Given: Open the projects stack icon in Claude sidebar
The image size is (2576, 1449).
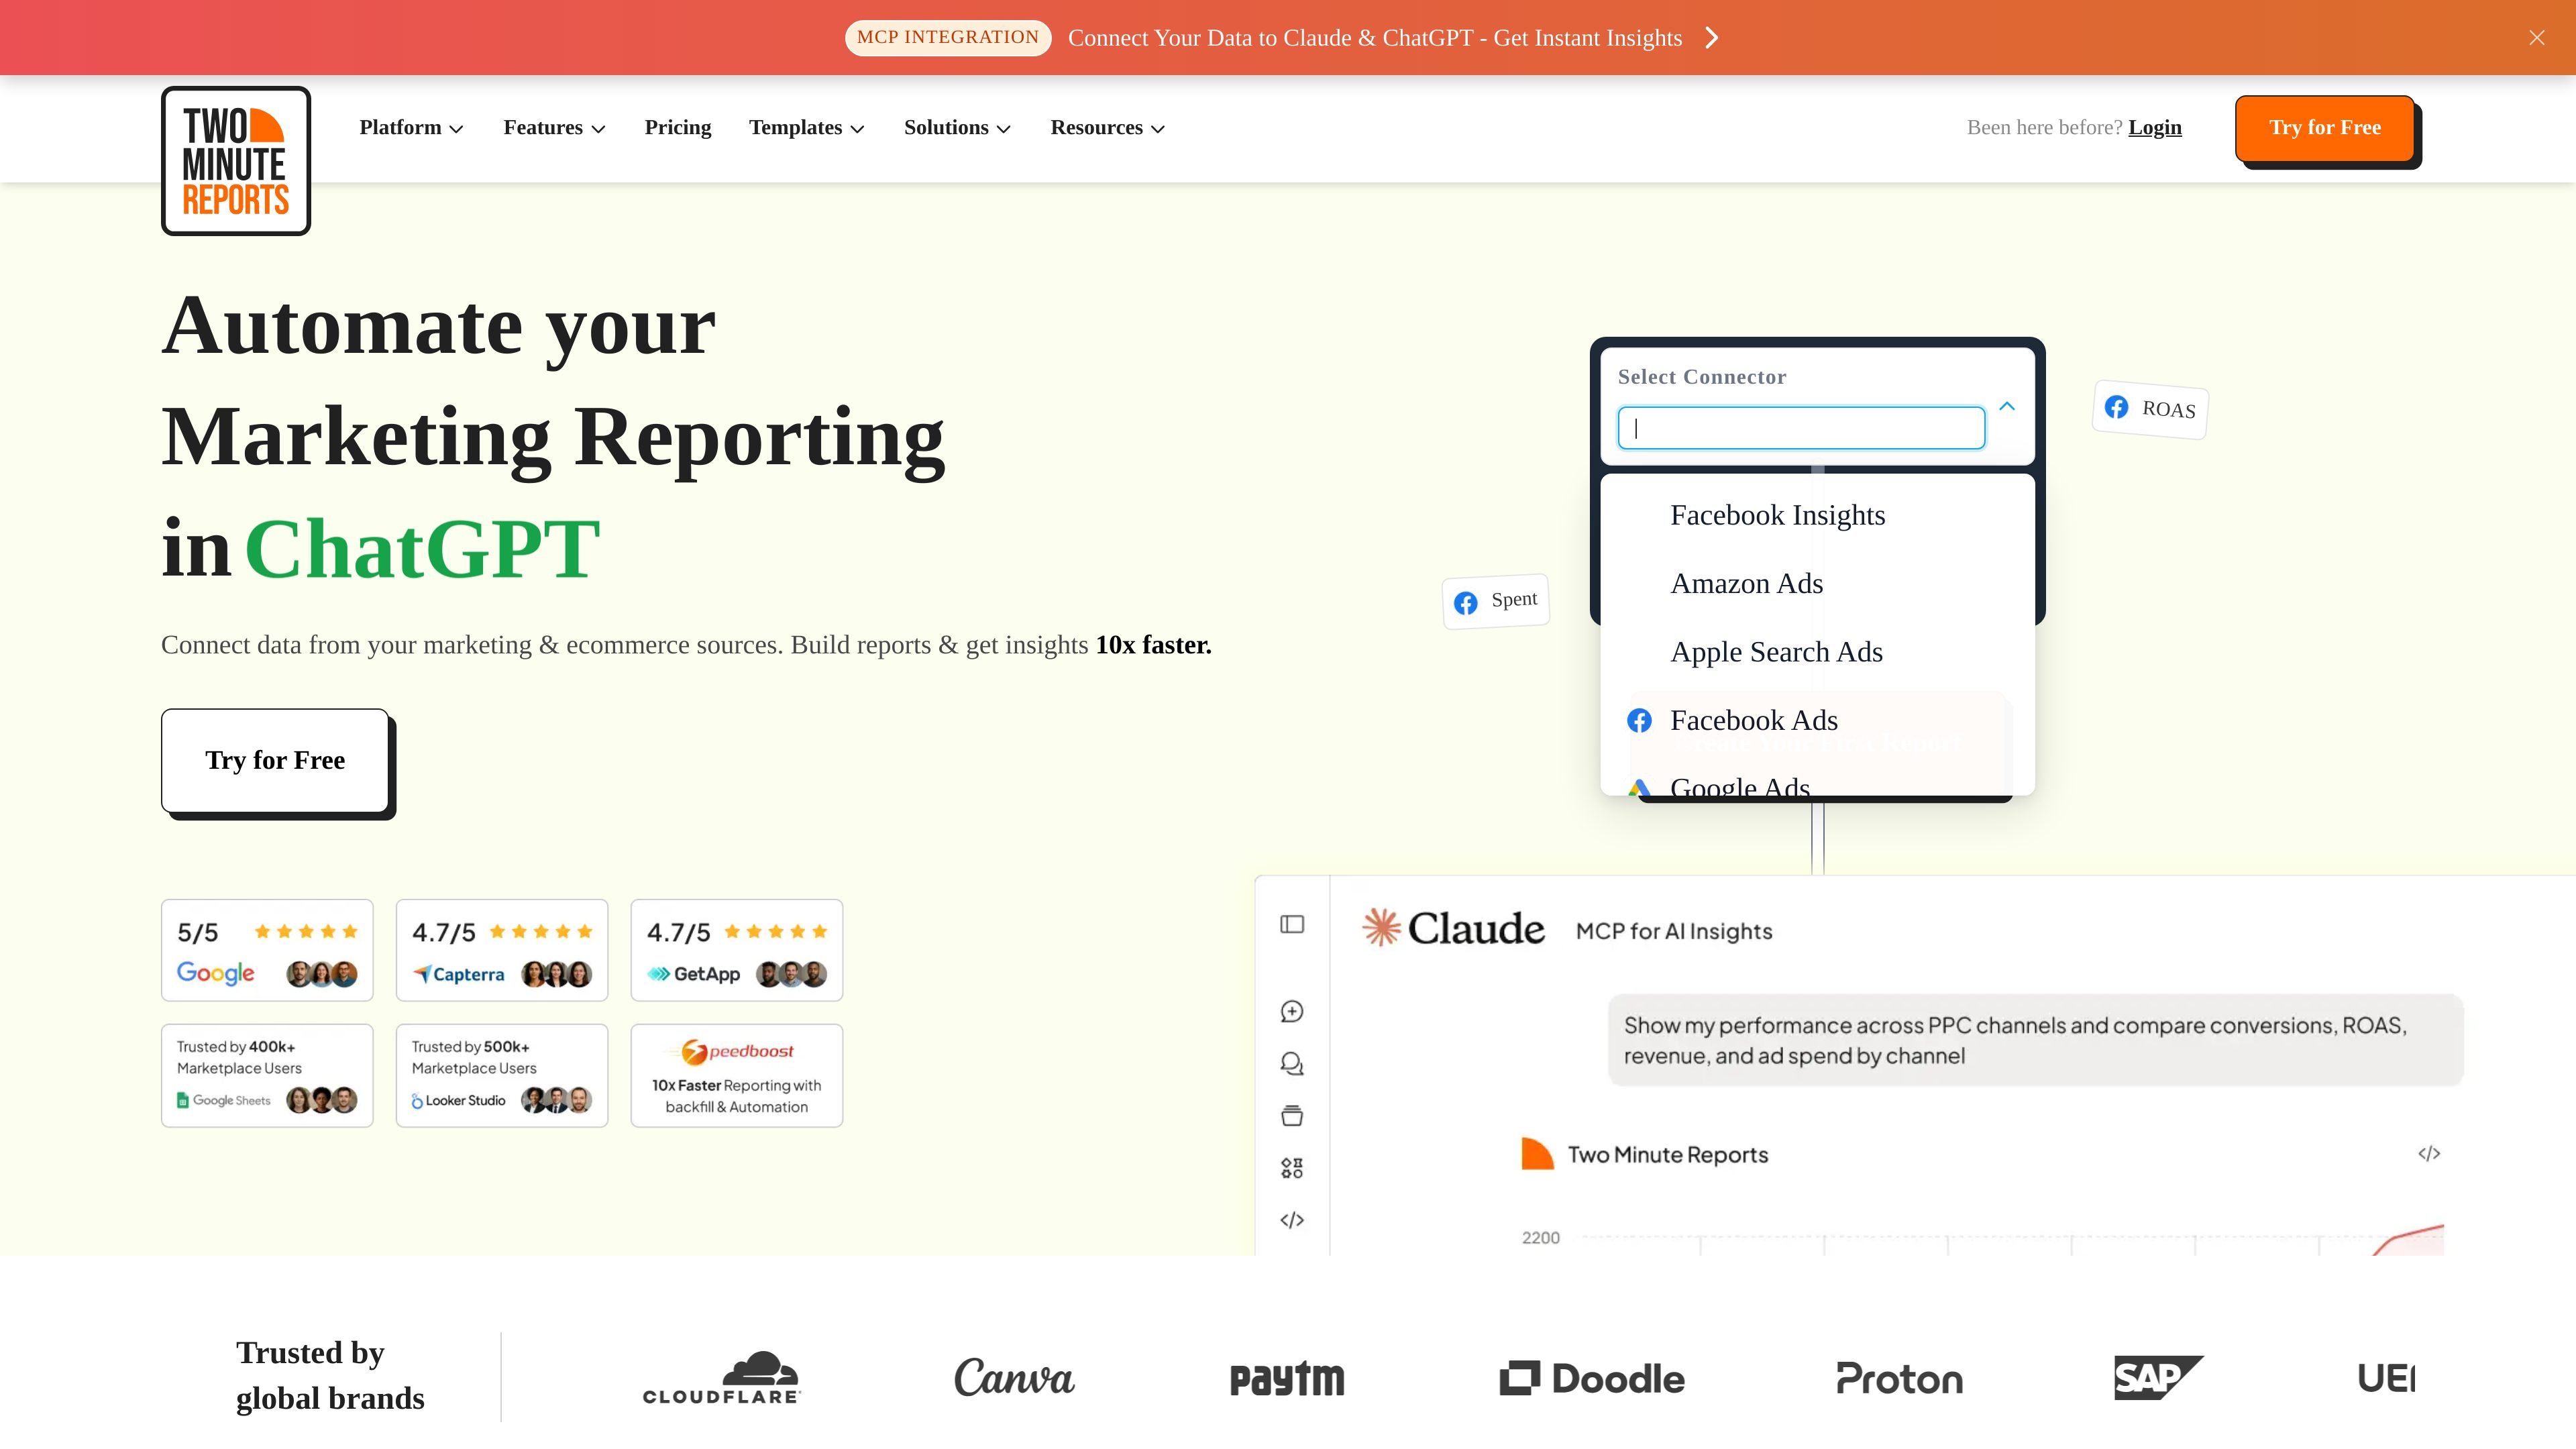Looking at the screenshot, I should 1292,1116.
